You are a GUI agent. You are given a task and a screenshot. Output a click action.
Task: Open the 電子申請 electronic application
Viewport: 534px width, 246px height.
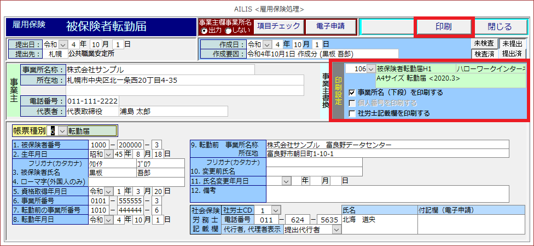tap(330, 26)
